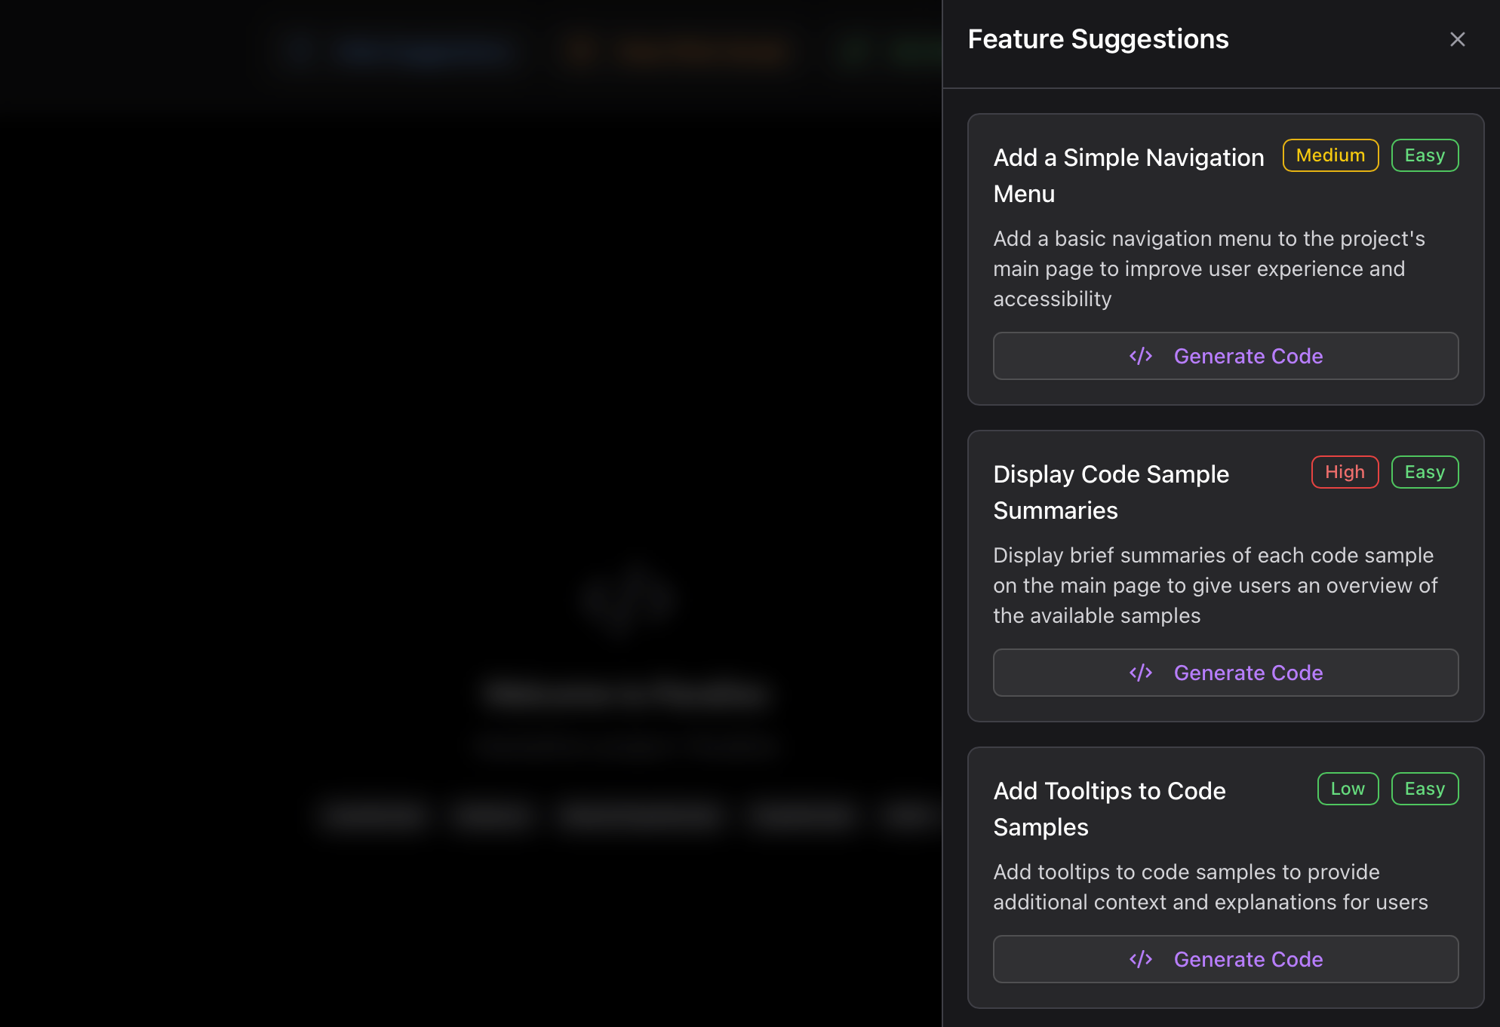
Task: Click code icon in Navigation Menu card
Action: point(1140,356)
